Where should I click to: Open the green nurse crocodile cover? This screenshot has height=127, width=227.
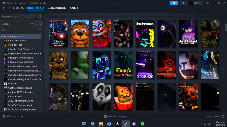tap(80, 65)
